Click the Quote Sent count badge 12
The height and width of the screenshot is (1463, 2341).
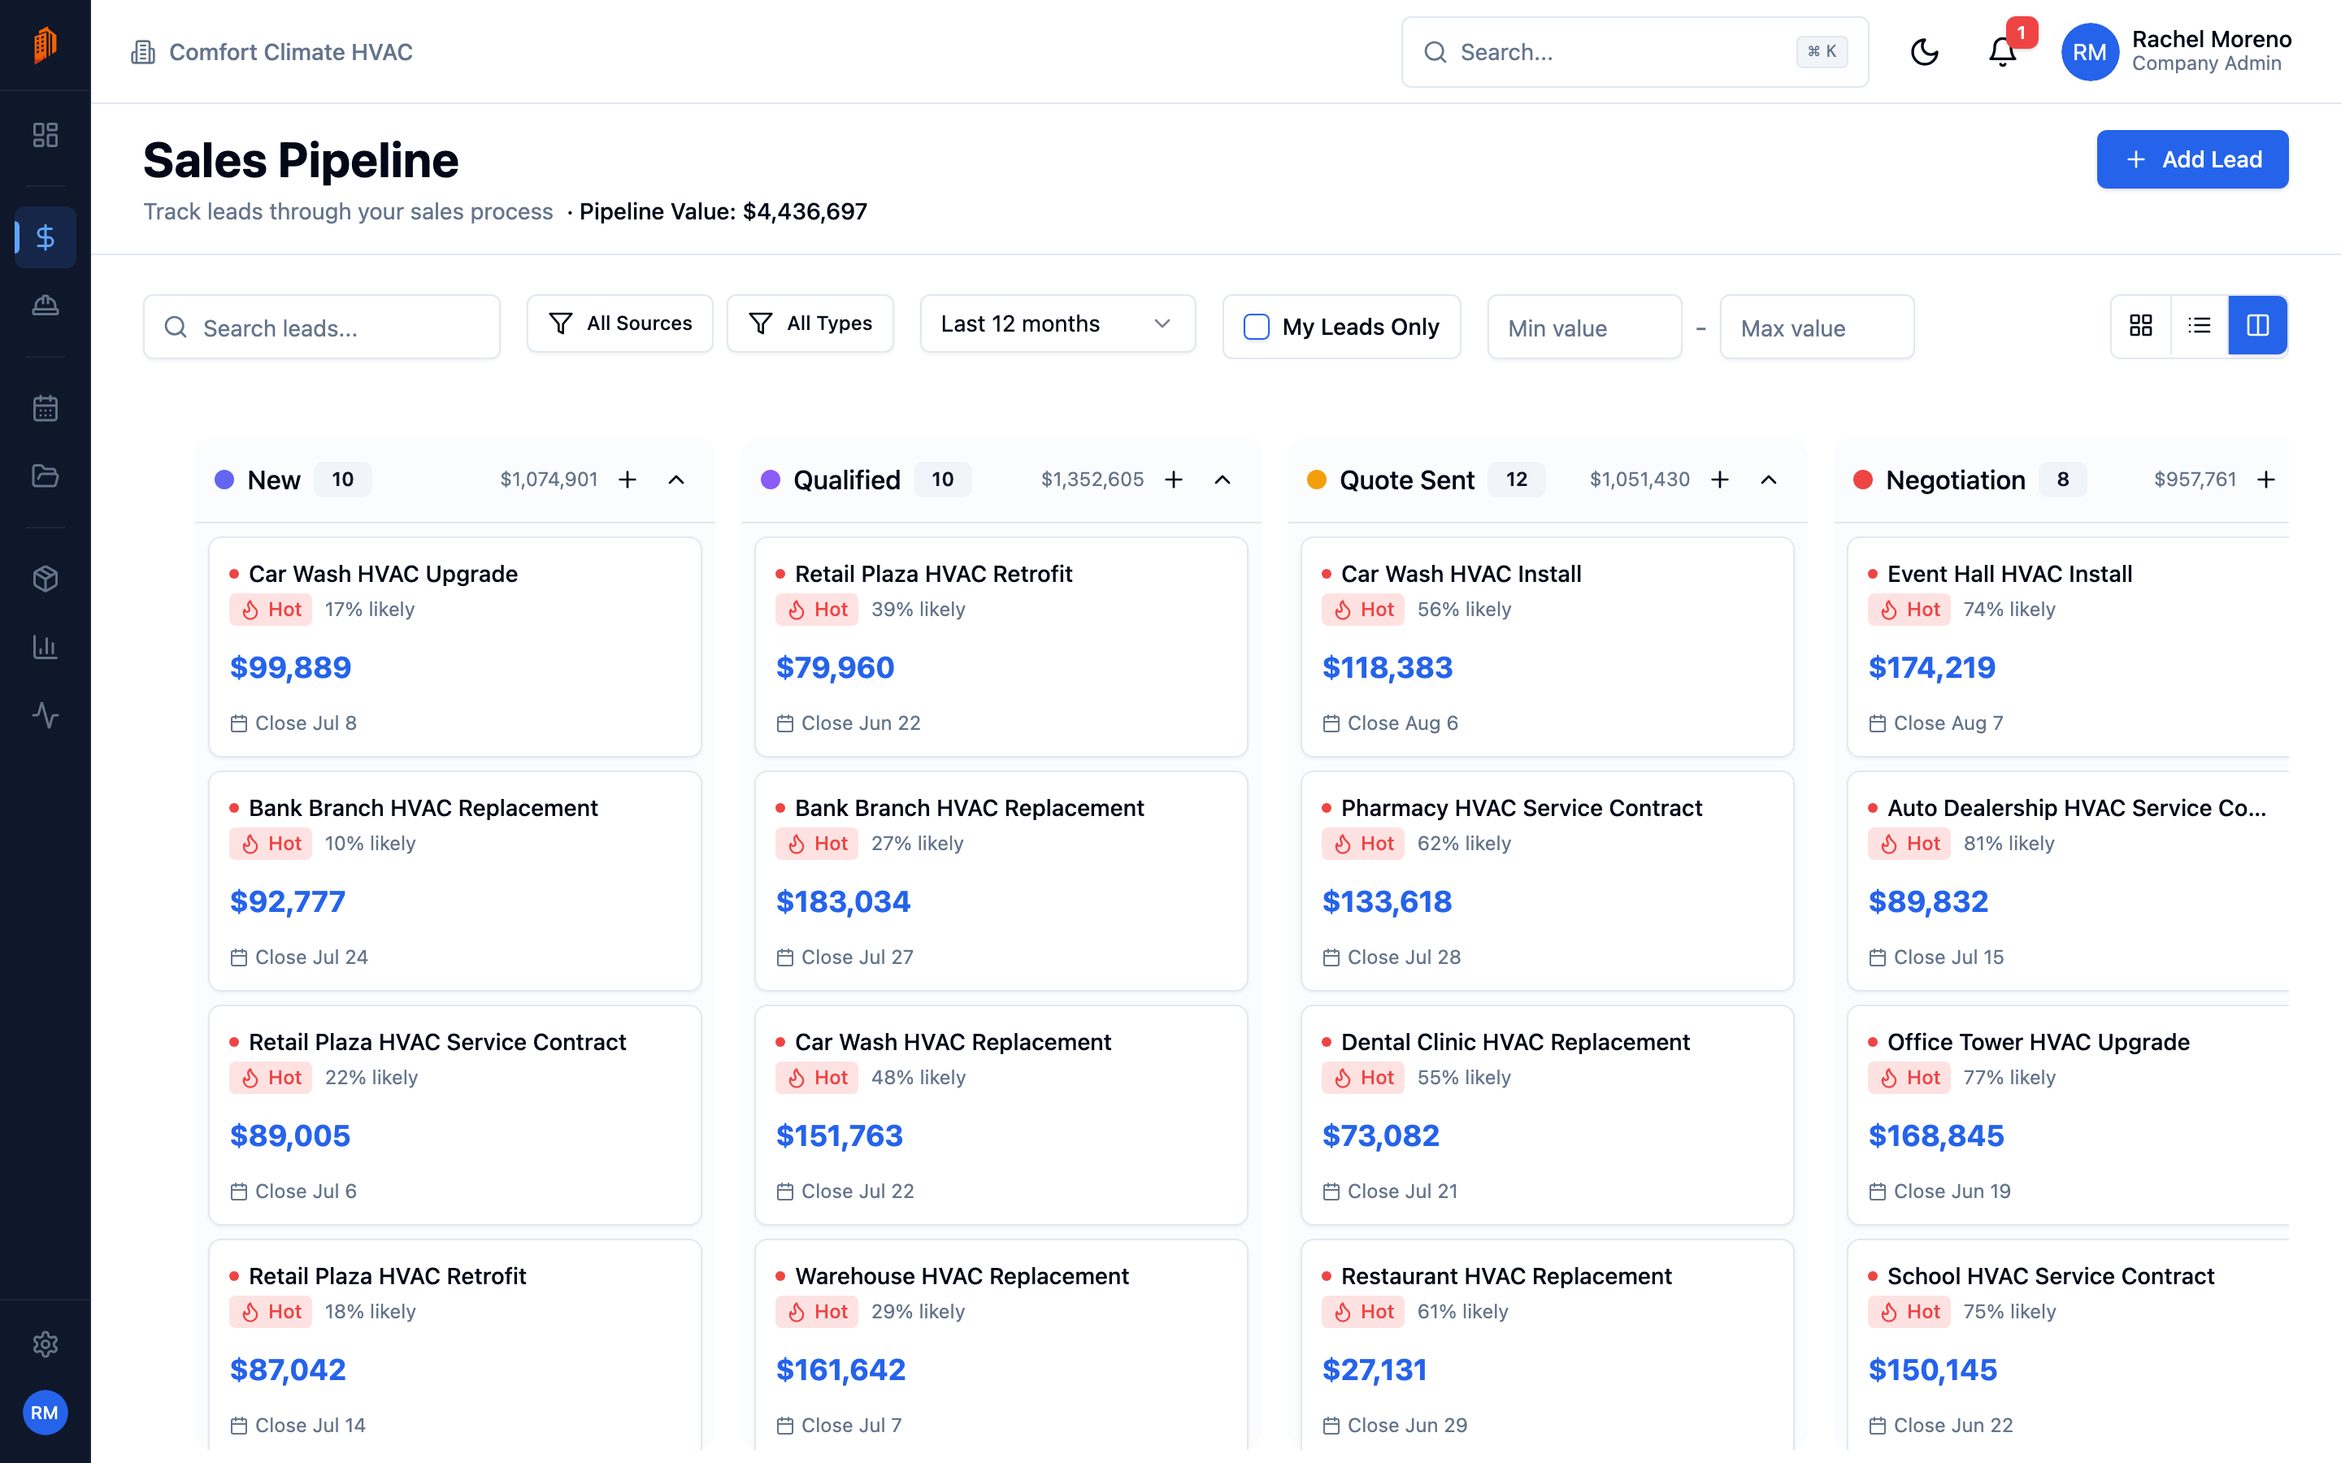1516,480
